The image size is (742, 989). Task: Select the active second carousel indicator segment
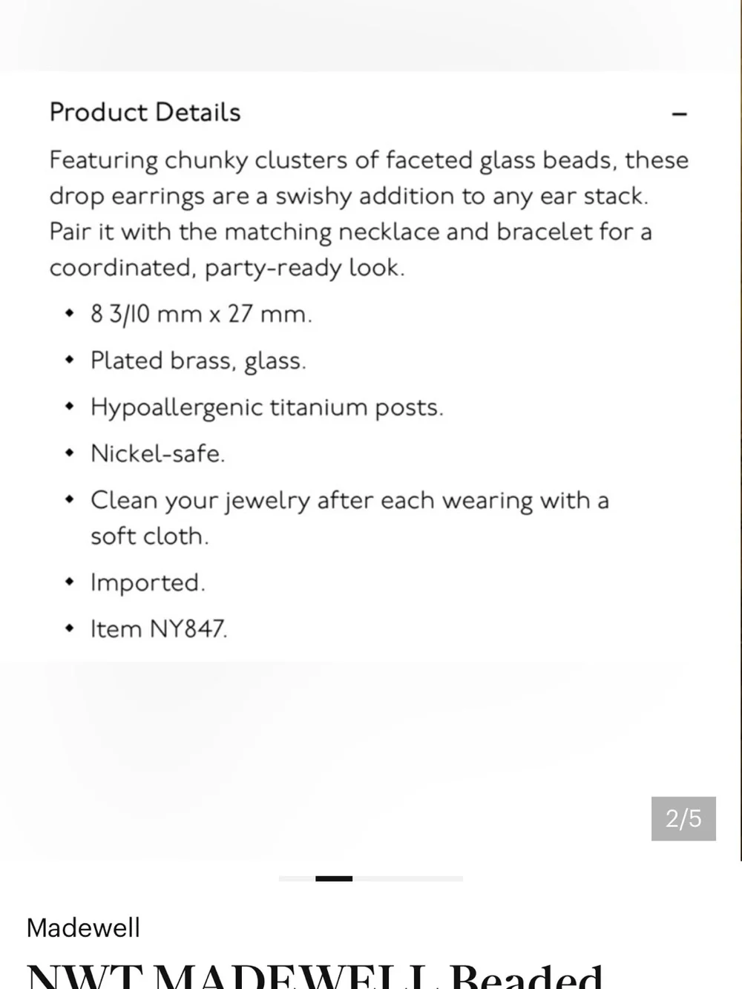[x=334, y=878]
